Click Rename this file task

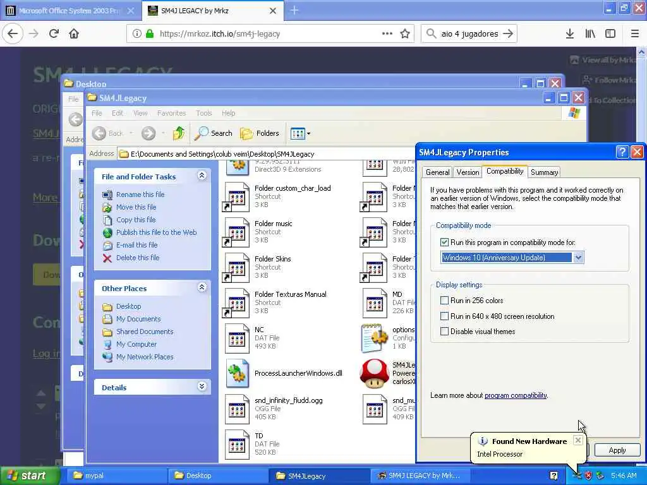[140, 195]
